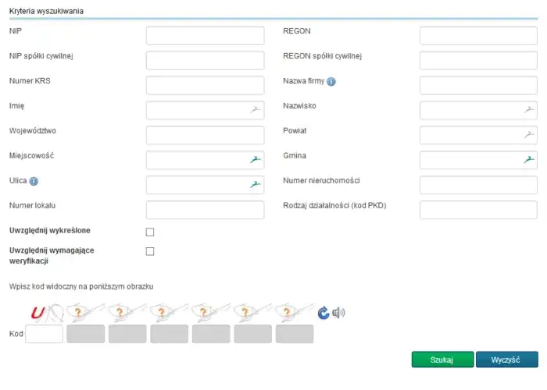Image resolution: width=547 pixels, height=390 pixels.
Task: Click the autocomplete icon in Imię field
Action: [x=256, y=110]
